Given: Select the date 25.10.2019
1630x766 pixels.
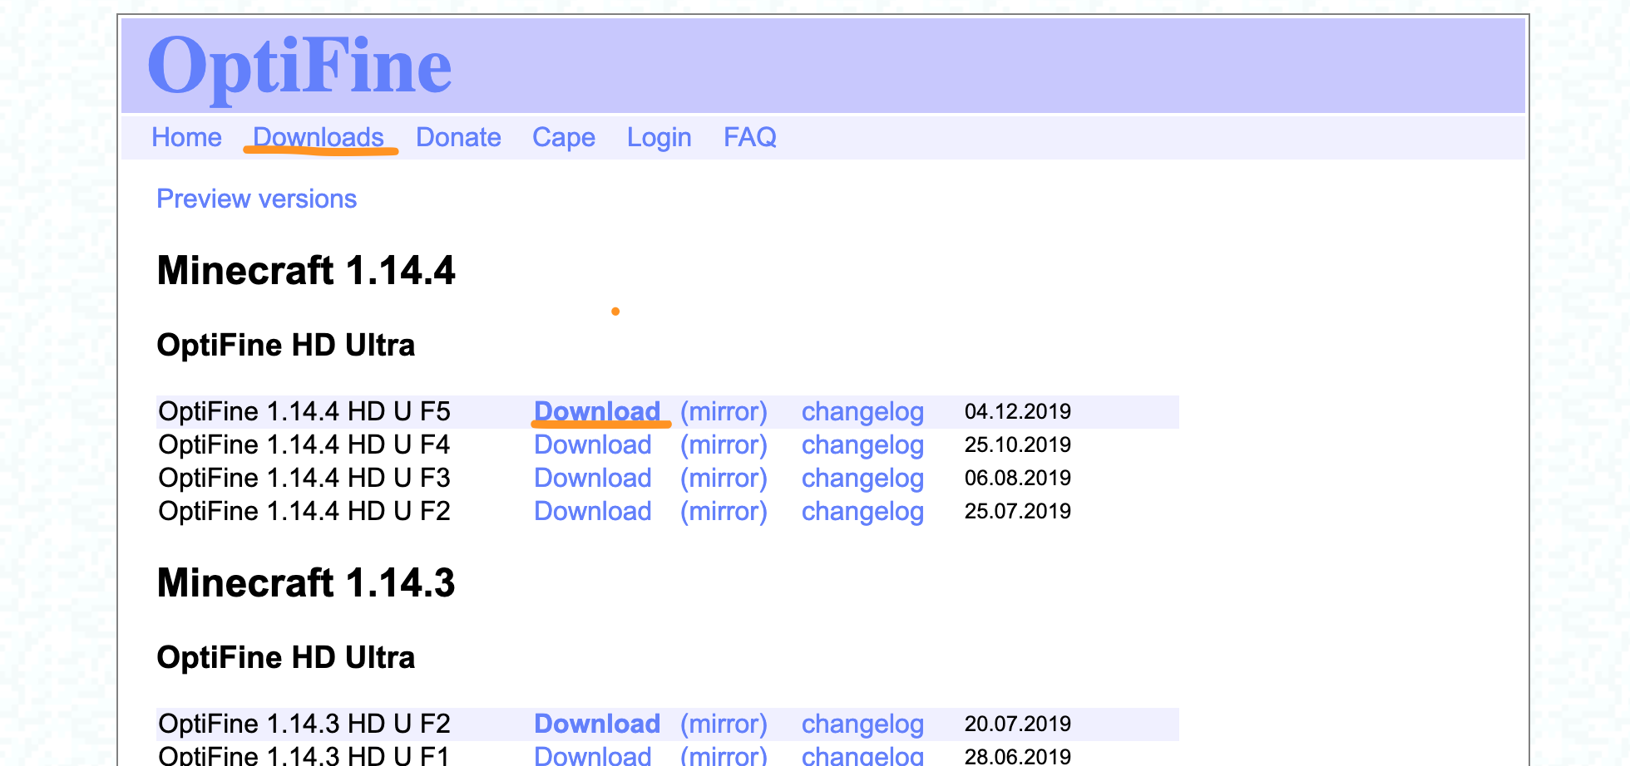Looking at the screenshot, I should [1018, 444].
